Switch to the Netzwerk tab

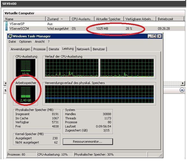point(83,49)
